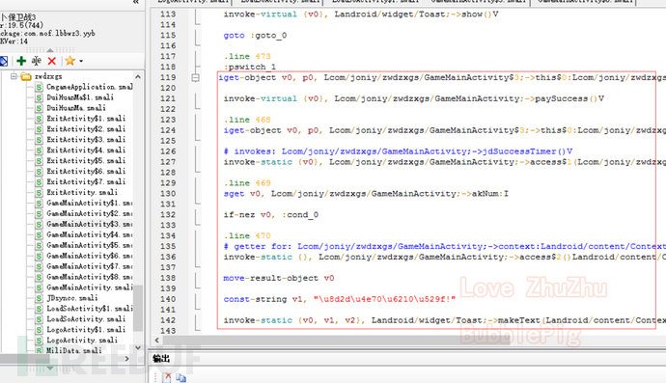Click the red X delete icon

point(52,61)
